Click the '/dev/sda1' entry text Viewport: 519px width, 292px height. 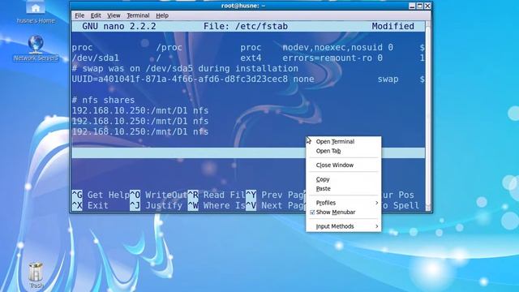96,58
